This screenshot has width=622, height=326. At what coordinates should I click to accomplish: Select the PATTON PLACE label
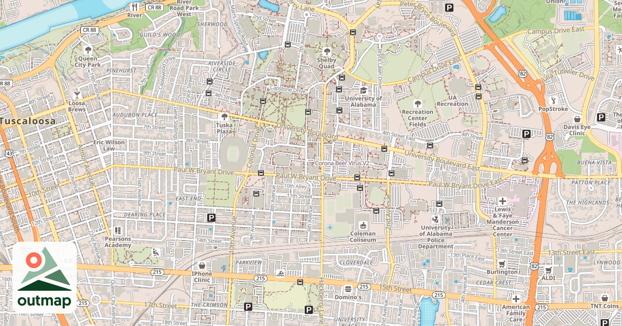590,182
